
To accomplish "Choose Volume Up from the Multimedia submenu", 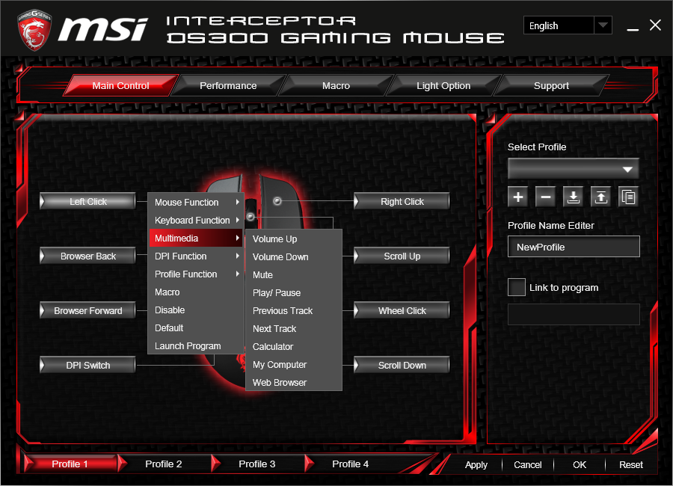I will pyautogui.click(x=294, y=239).
